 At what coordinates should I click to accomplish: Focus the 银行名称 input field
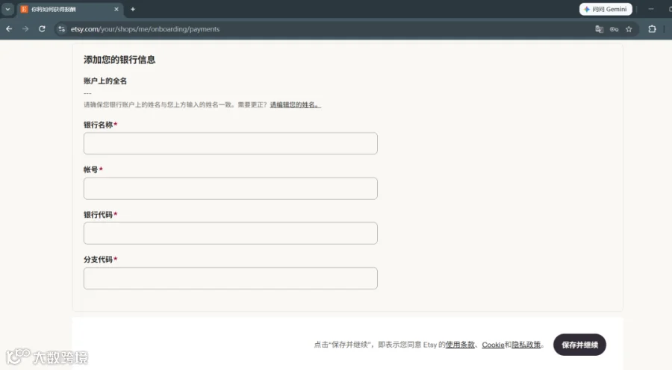click(231, 143)
